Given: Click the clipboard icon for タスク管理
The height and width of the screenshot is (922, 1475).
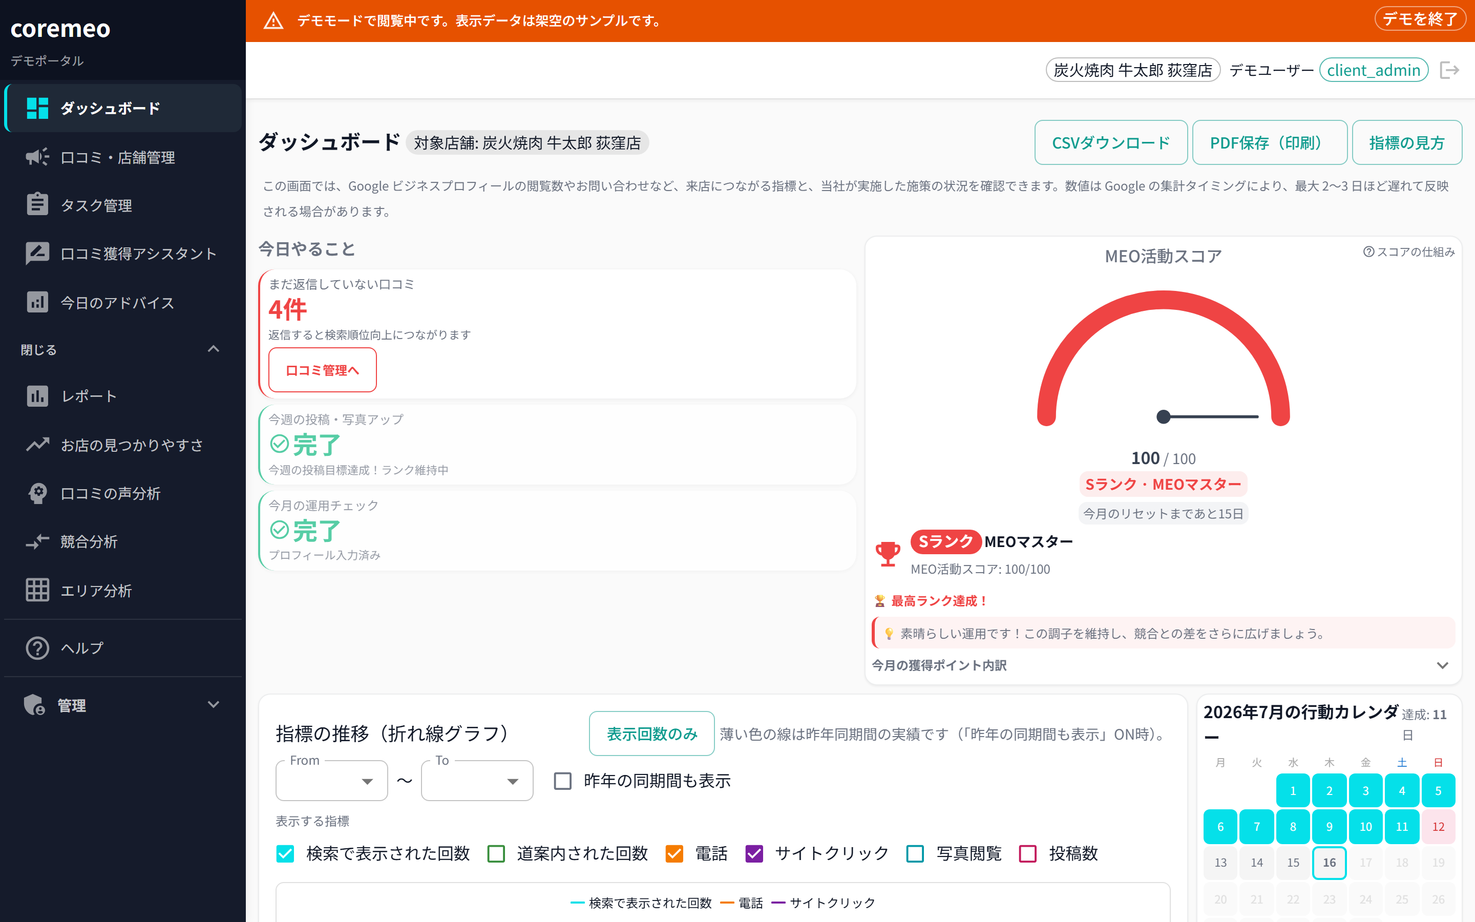Looking at the screenshot, I should (x=37, y=204).
